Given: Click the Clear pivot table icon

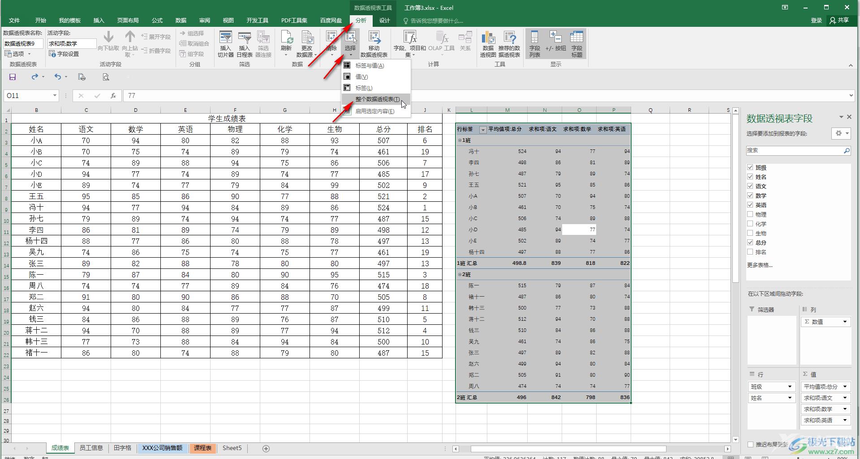Looking at the screenshot, I should (x=331, y=44).
